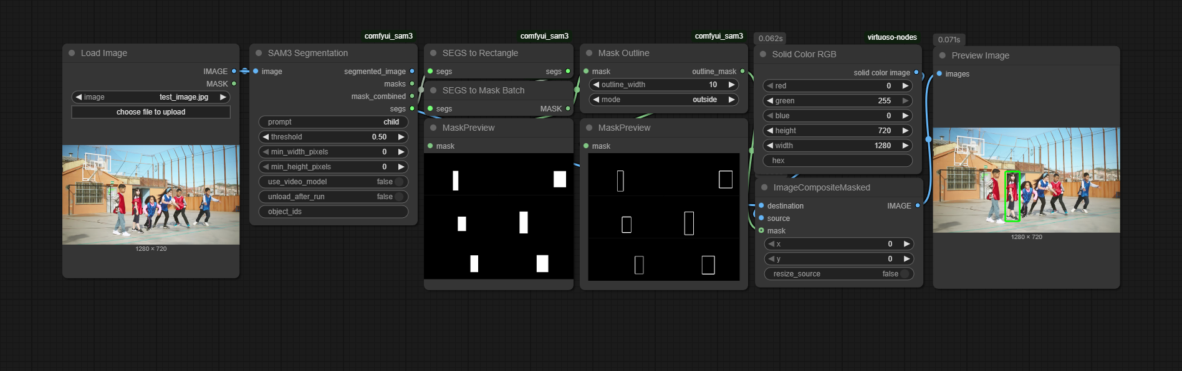This screenshot has width=1182, height=371.
Task: Click the Preview Image node title
Action: (980, 55)
